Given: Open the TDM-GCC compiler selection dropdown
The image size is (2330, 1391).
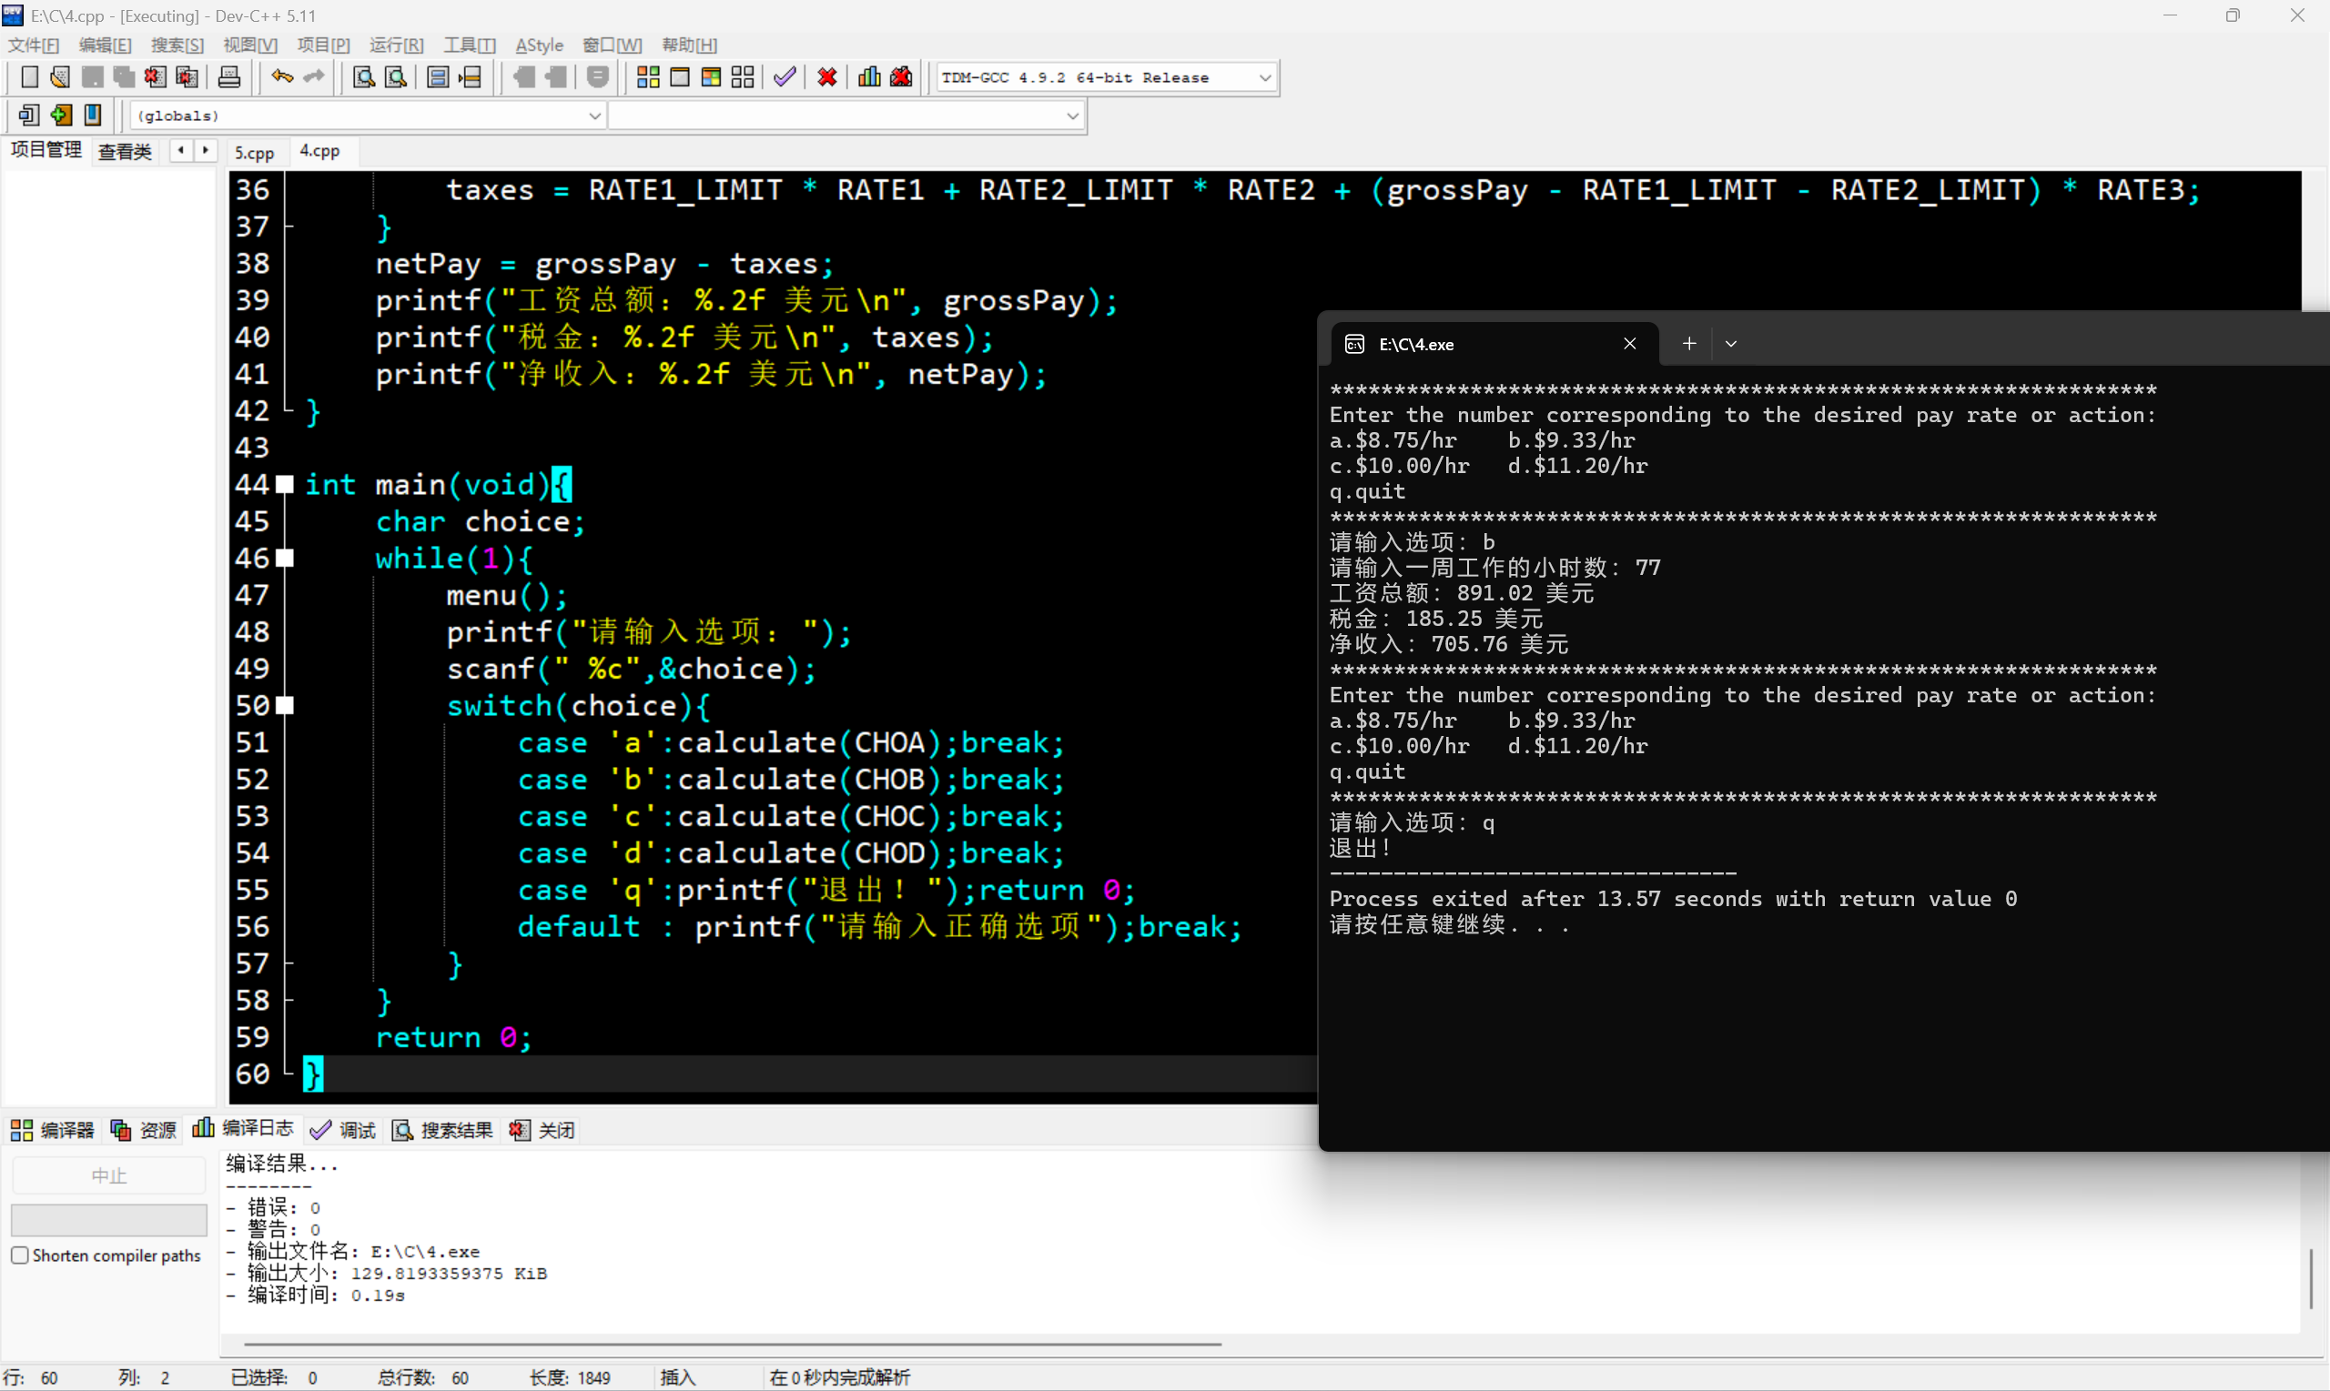Looking at the screenshot, I should (x=1265, y=78).
